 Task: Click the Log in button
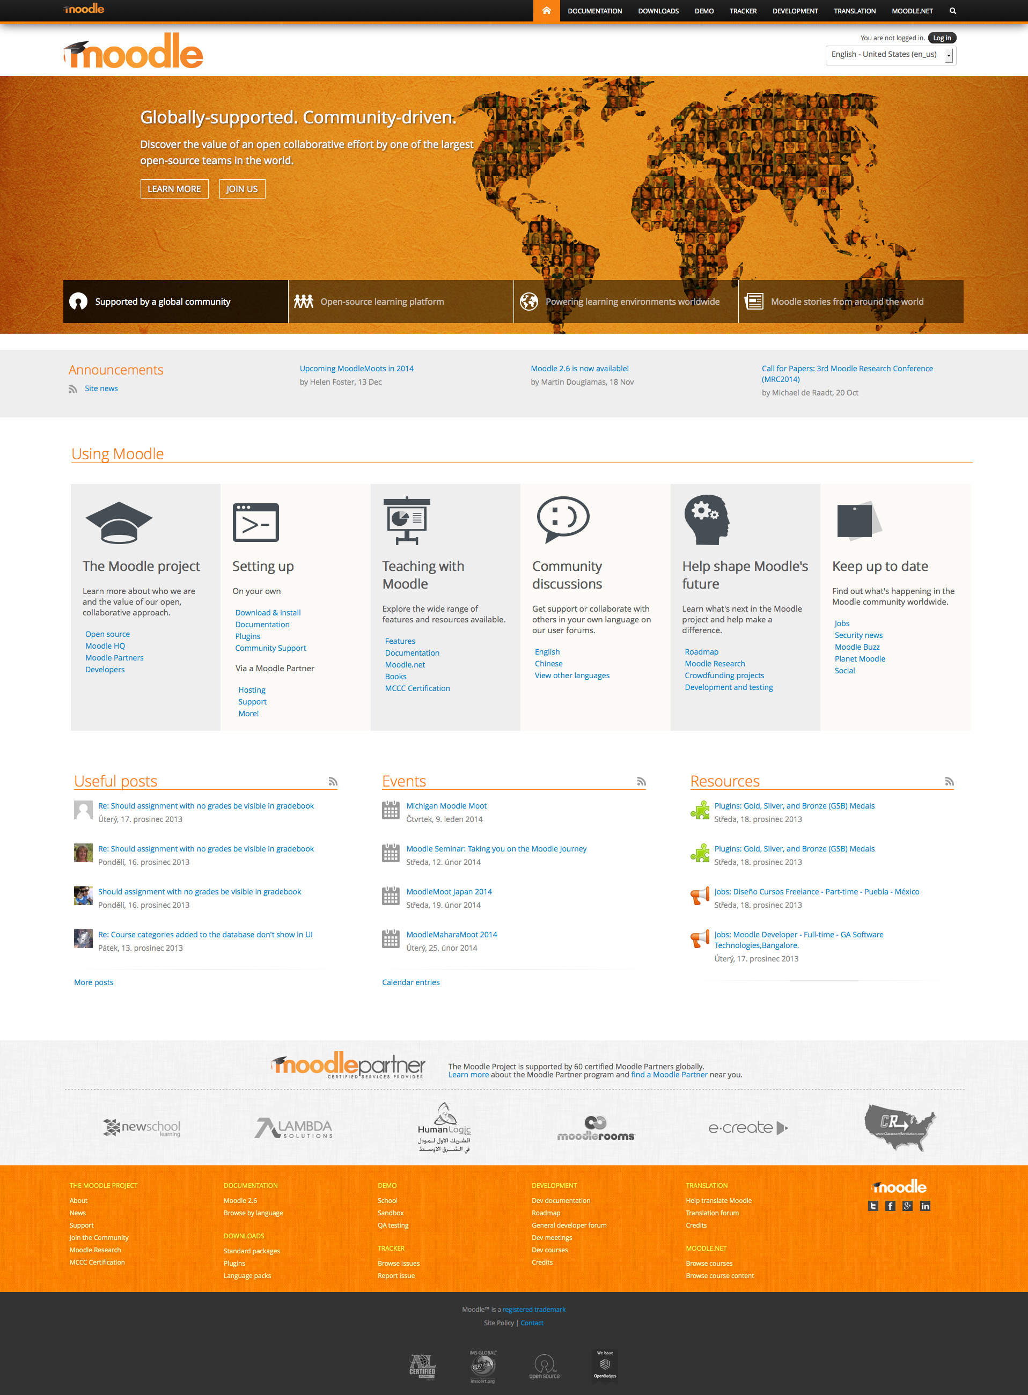point(942,38)
